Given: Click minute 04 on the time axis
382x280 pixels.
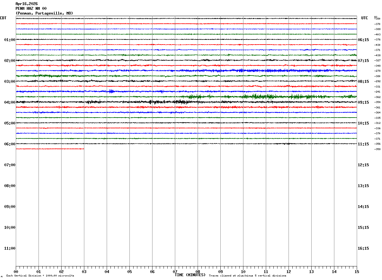Looking at the screenshot, I should point(107,272).
